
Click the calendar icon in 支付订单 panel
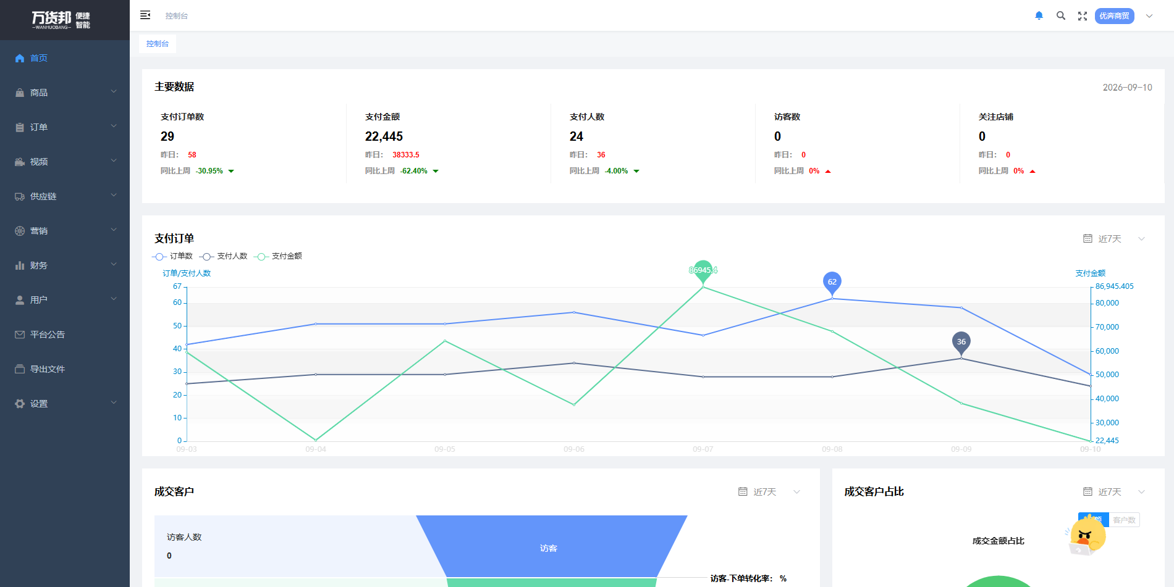click(1087, 239)
